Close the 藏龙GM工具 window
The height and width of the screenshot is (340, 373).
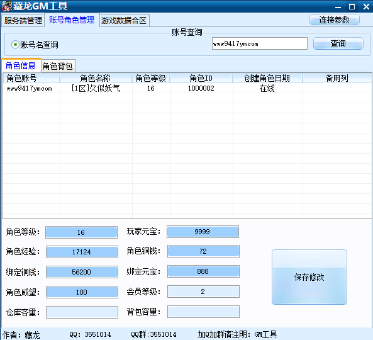pyautogui.click(x=366, y=7)
